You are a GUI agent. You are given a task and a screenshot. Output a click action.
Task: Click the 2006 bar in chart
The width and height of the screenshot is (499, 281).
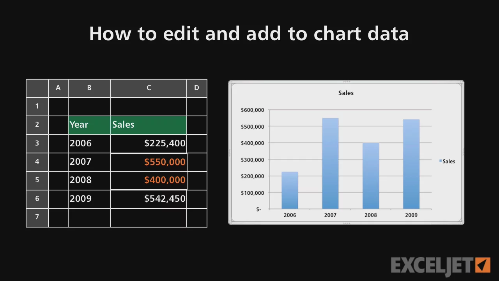click(290, 190)
